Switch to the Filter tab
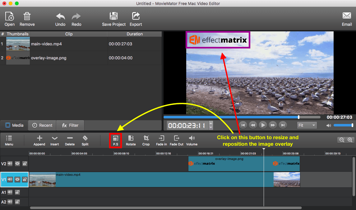 [70, 125]
